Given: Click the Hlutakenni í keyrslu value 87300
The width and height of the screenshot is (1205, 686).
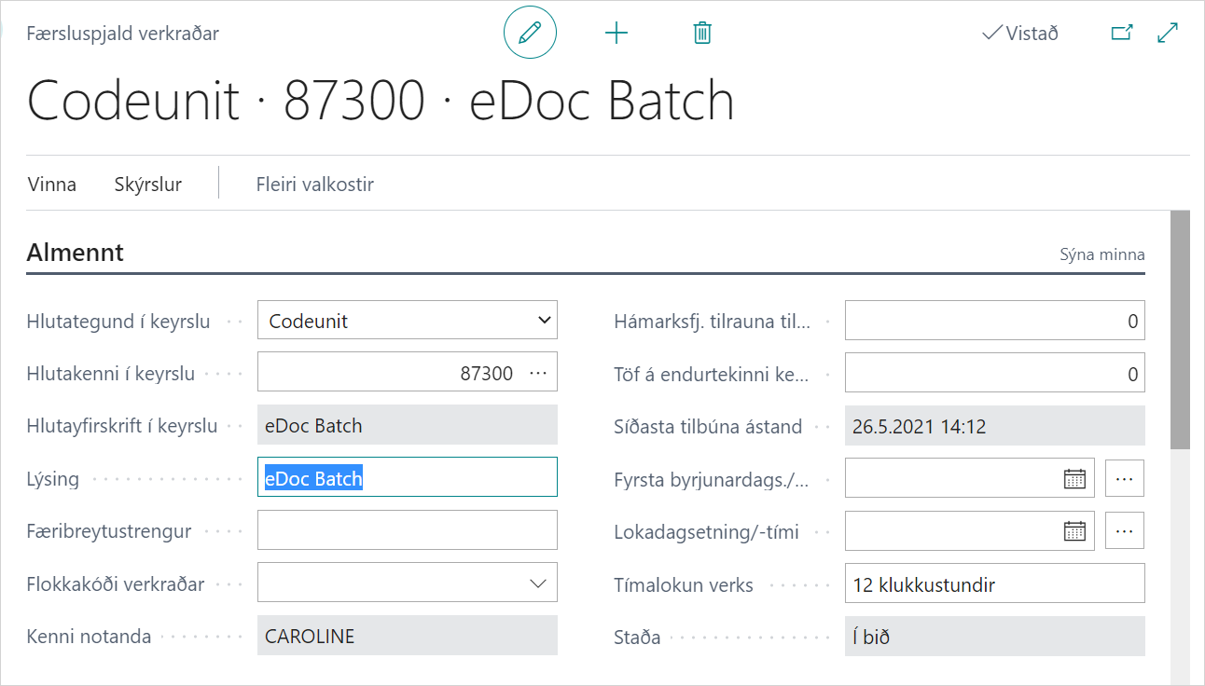Looking at the screenshot, I should click(487, 373).
